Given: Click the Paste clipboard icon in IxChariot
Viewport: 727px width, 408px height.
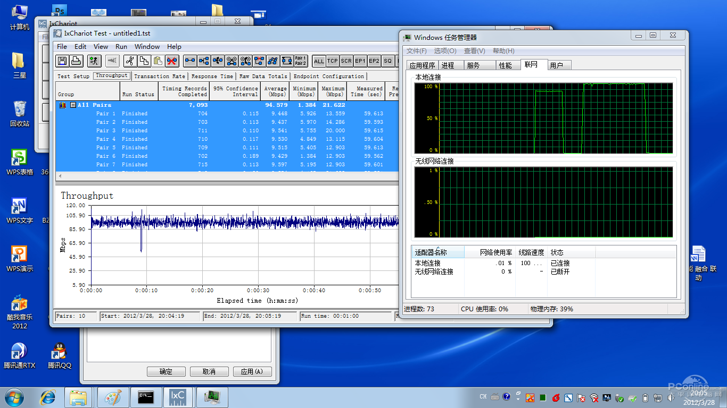Looking at the screenshot, I should (158, 61).
